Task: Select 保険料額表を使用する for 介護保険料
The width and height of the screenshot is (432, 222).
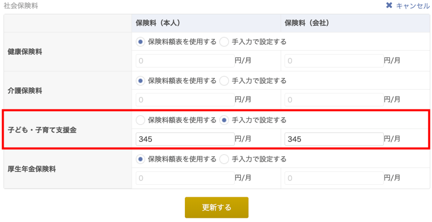Action: pyautogui.click(x=140, y=81)
